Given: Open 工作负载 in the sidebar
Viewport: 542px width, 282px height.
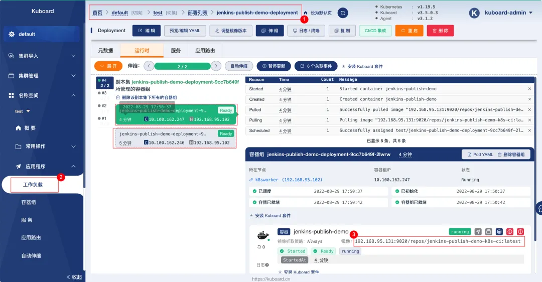Looking at the screenshot, I should point(33,185).
